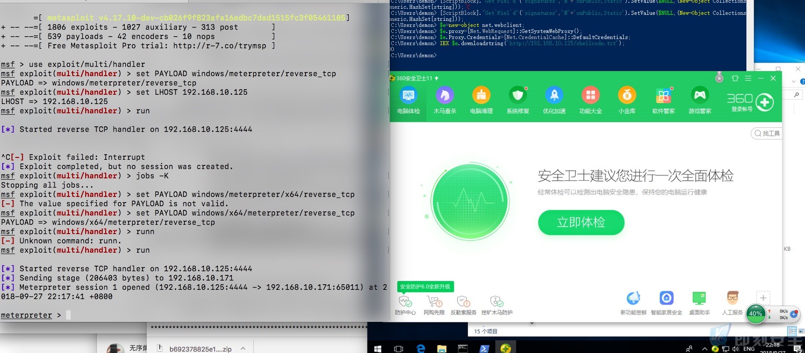Click the meterpreter prompt in terminal
The height and width of the screenshot is (353, 805).
click(27, 315)
